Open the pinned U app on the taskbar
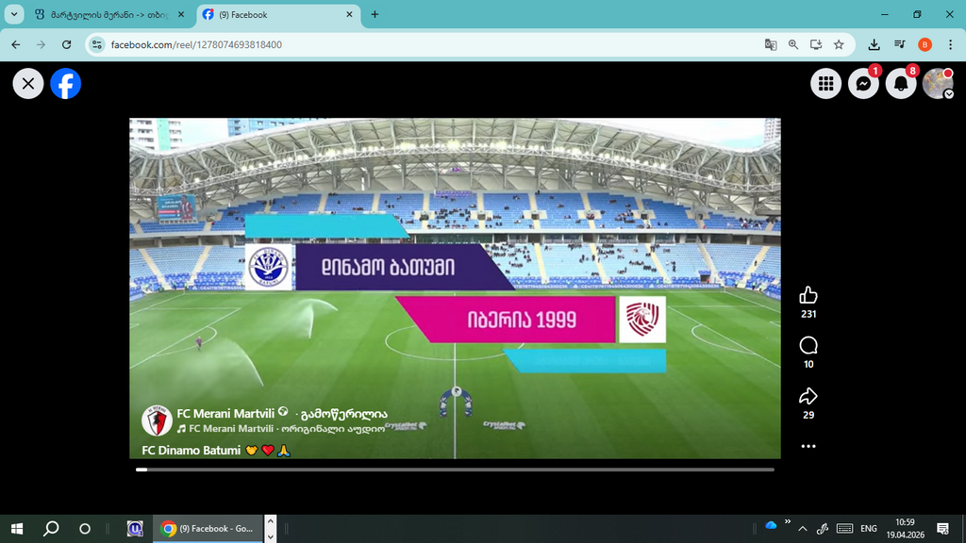This screenshot has height=543, width=966. [135, 528]
